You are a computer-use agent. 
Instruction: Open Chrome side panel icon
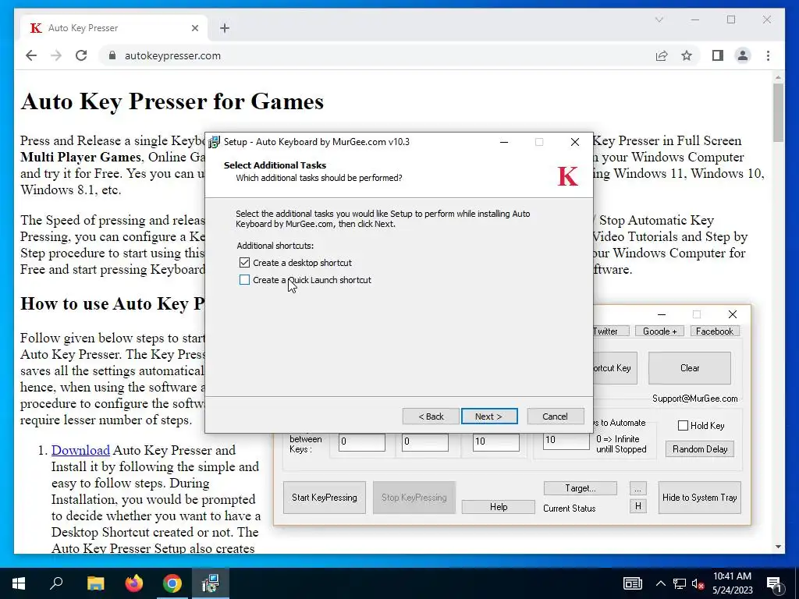coord(718,55)
